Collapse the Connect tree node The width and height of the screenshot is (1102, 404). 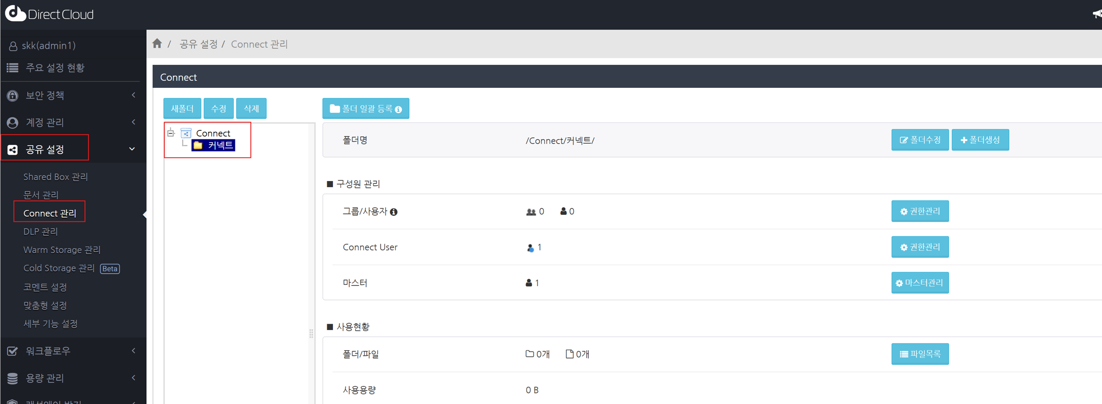click(x=171, y=133)
